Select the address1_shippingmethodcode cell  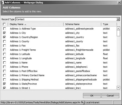[81, 79]
